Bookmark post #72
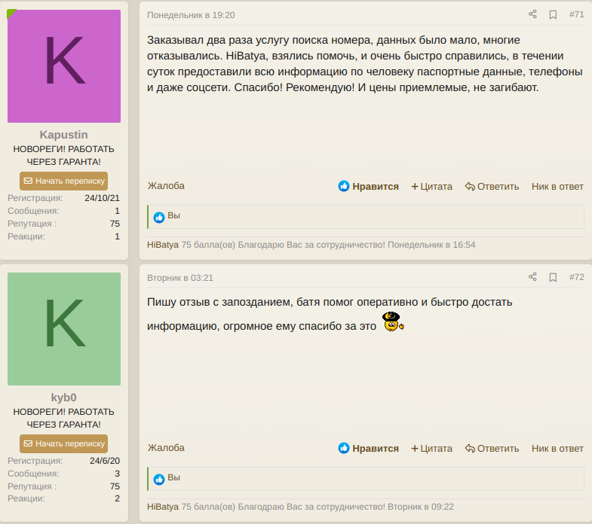The height and width of the screenshot is (524, 592). coord(553,277)
